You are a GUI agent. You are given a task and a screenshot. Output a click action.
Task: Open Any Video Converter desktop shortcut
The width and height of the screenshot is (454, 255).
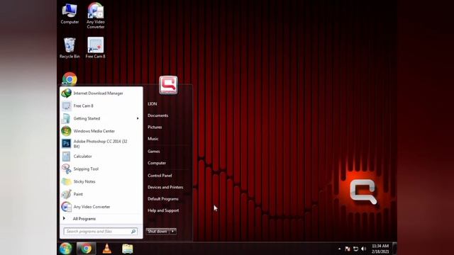point(96,16)
